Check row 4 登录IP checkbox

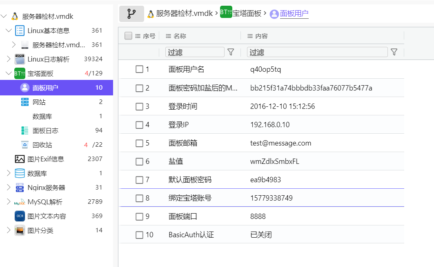[139, 125]
